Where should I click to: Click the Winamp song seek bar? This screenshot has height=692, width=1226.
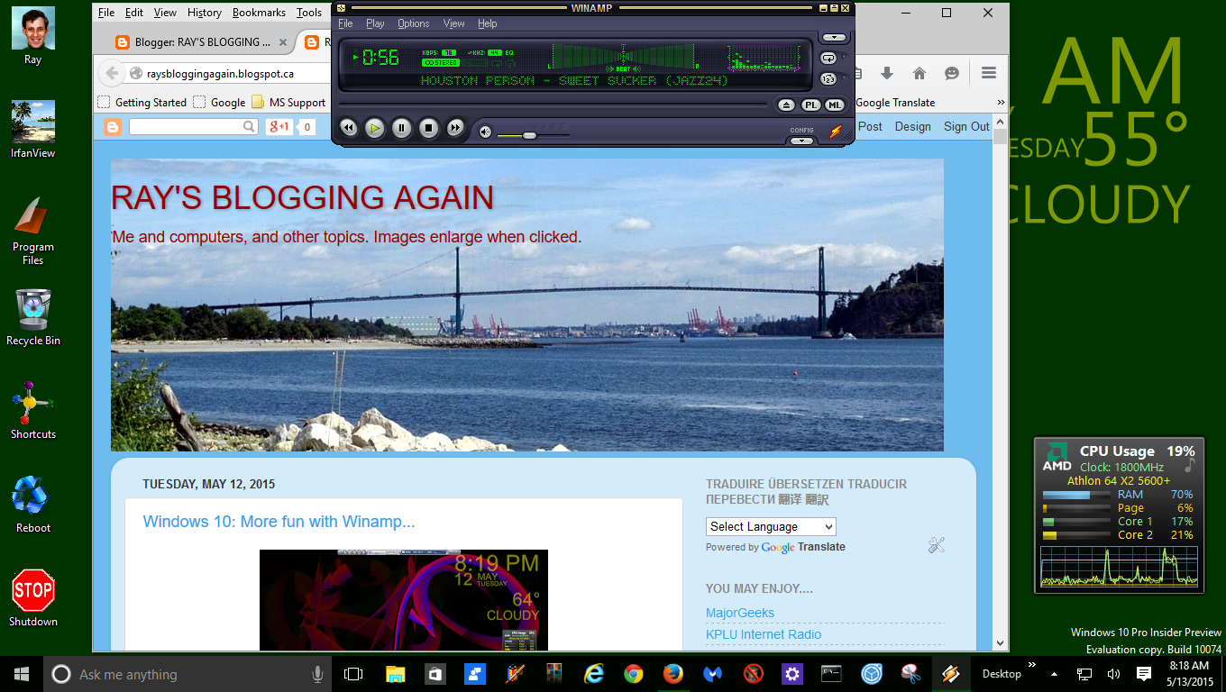click(x=554, y=105)
